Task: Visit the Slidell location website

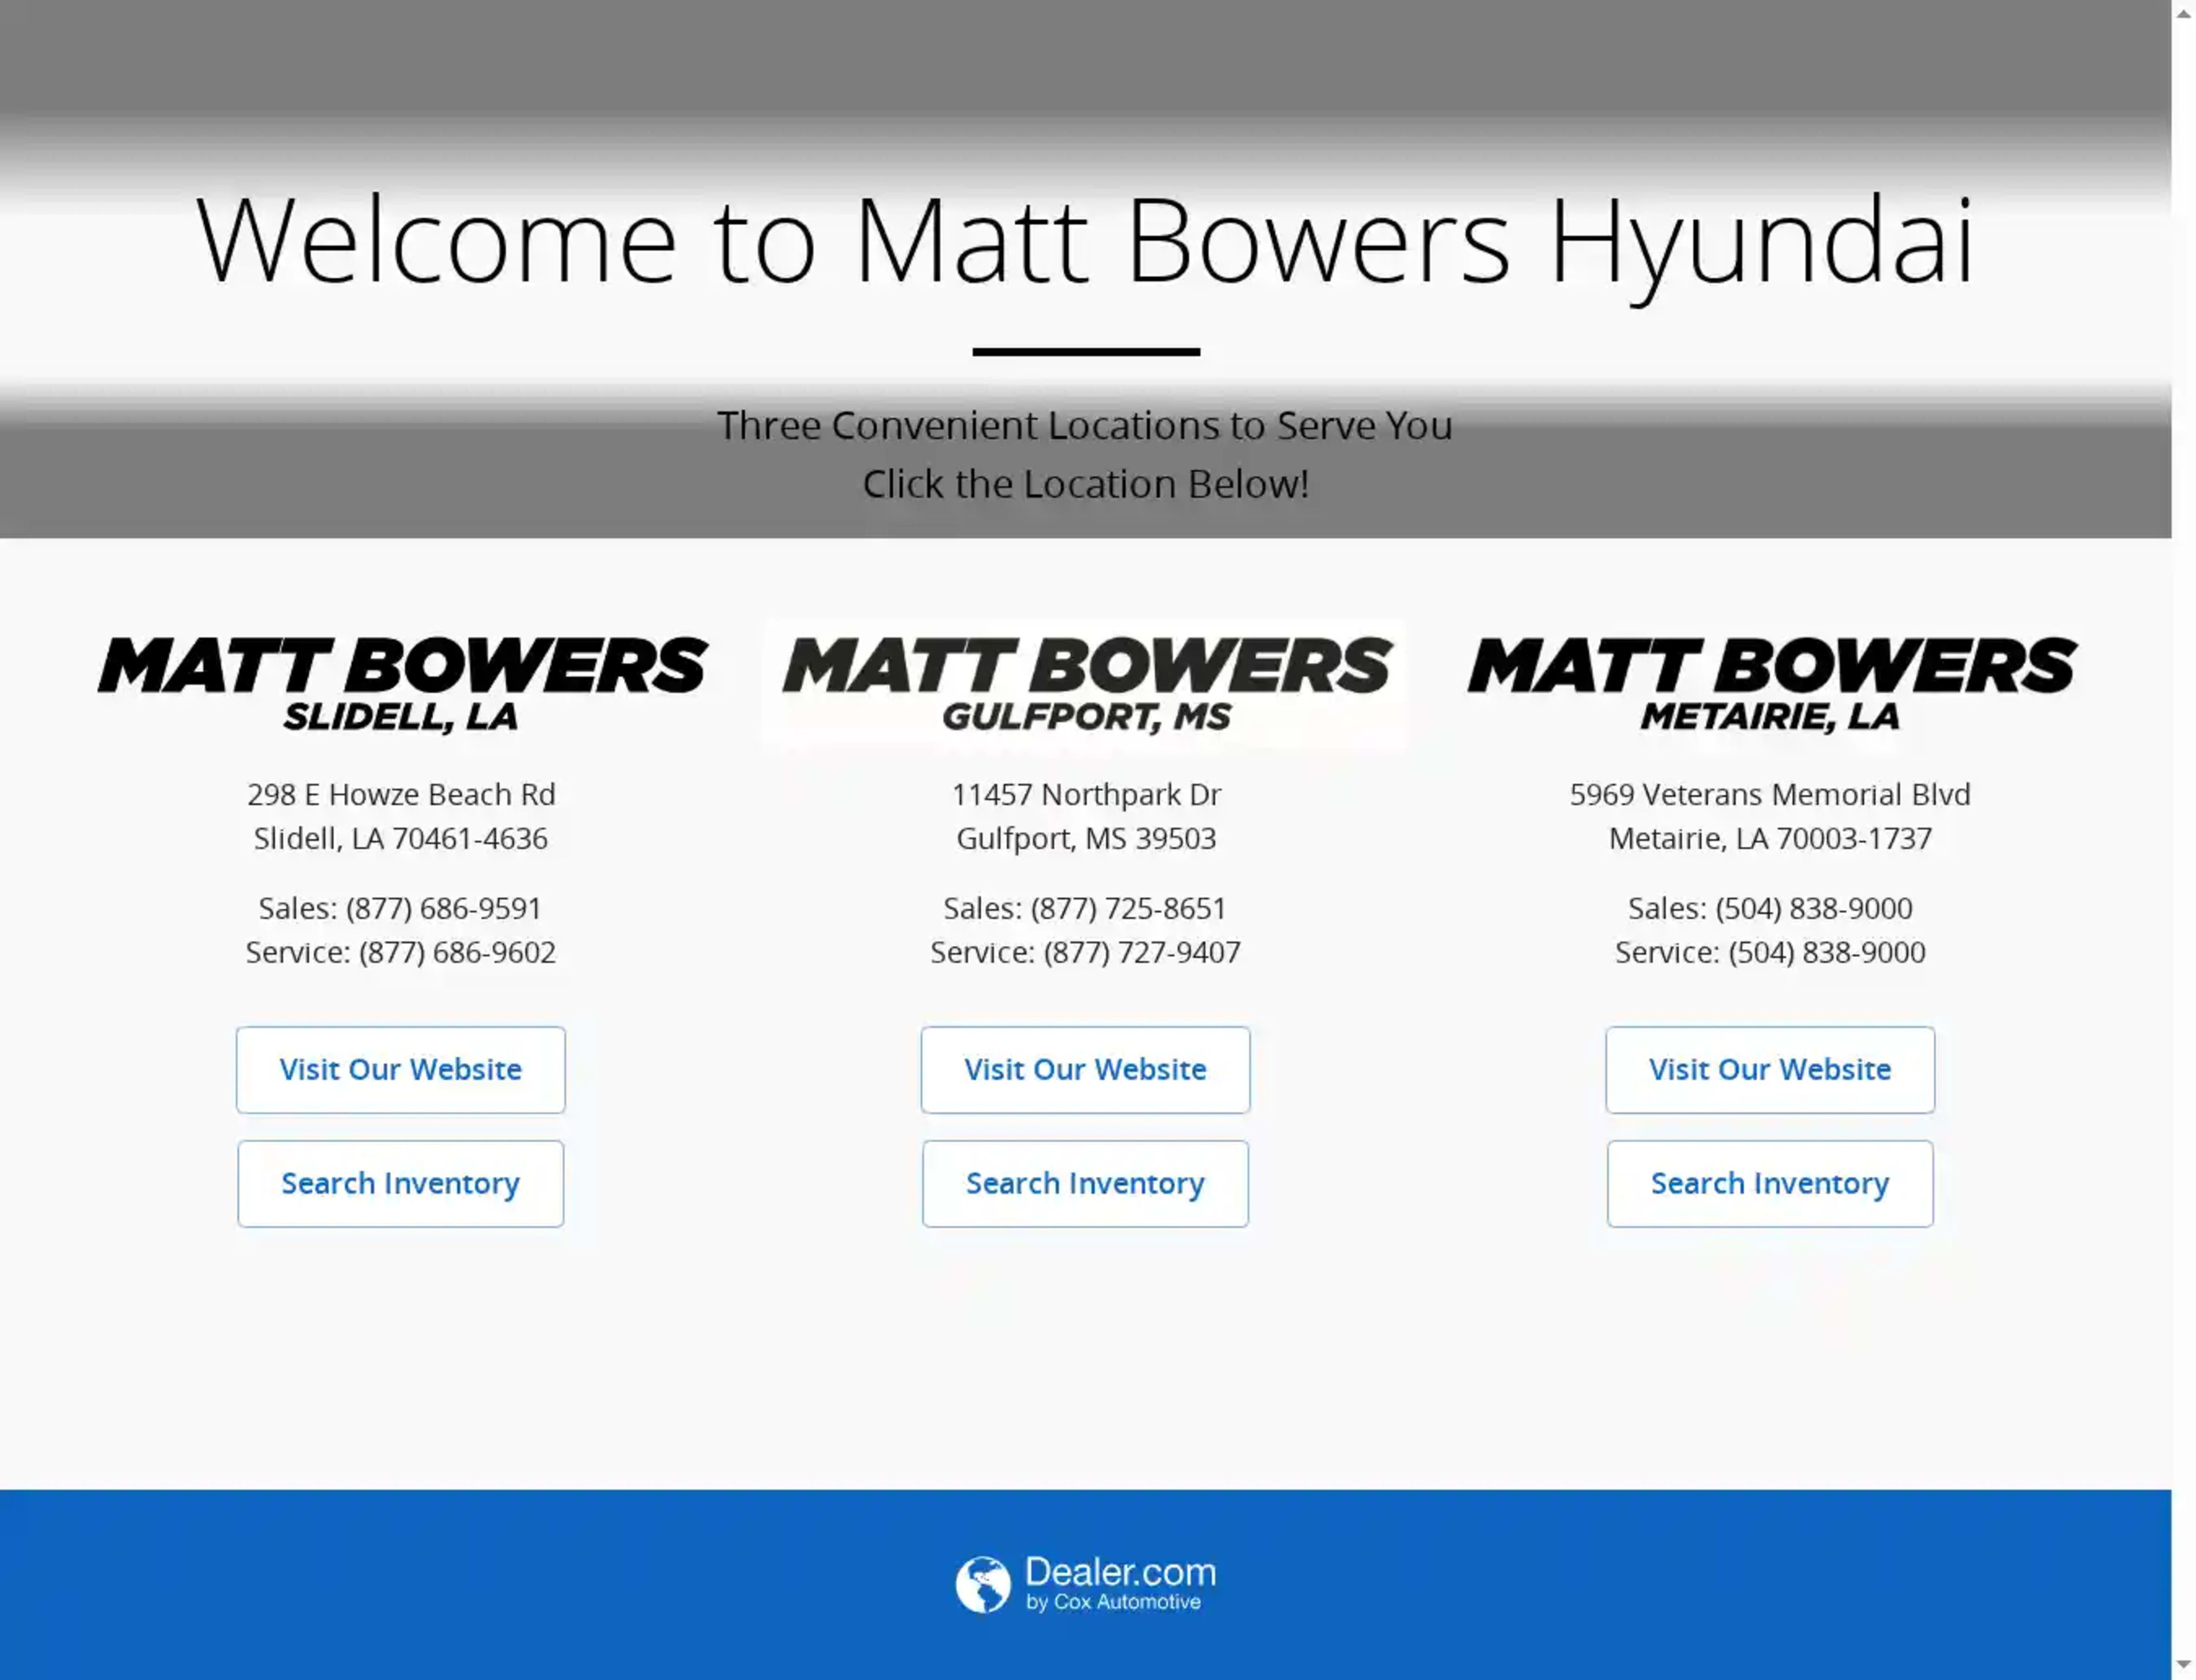Action: (x=400, y=1069)
